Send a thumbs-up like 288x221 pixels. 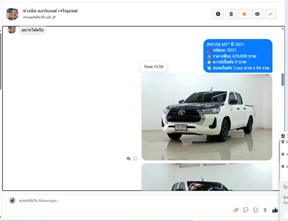275,210
